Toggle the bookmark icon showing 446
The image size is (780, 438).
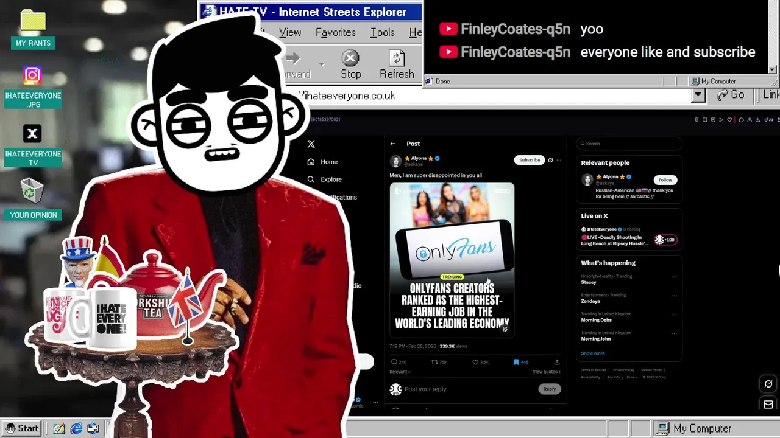(x=516, y=362)
